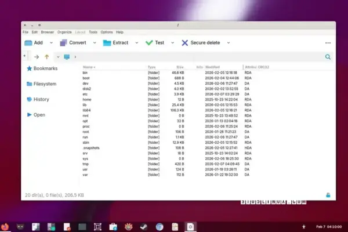This screenshot has height=232, width=348.
Task: Click the History icon in sidebar
Action: [x=30, y=99]
